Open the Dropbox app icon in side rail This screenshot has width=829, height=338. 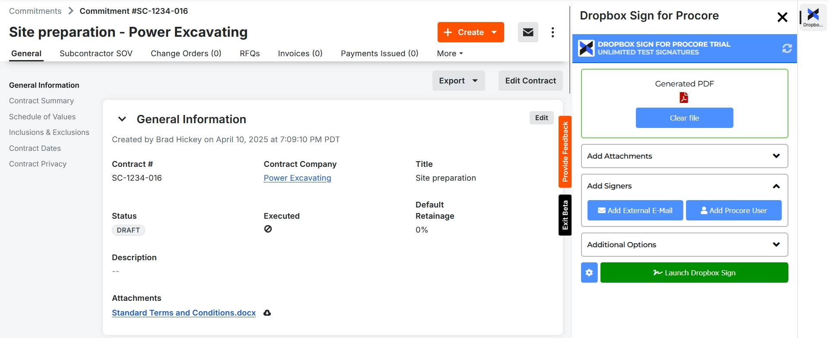(x=813, y=17)
